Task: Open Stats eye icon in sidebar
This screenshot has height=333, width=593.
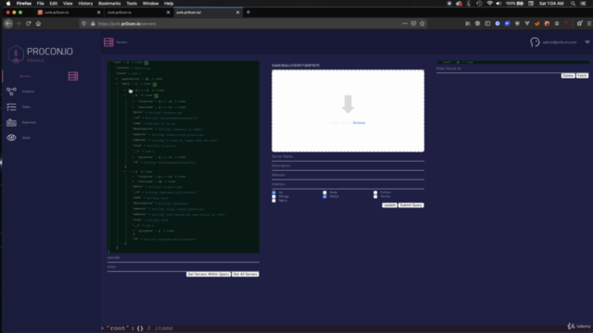Action: click(x=11, y=138)
